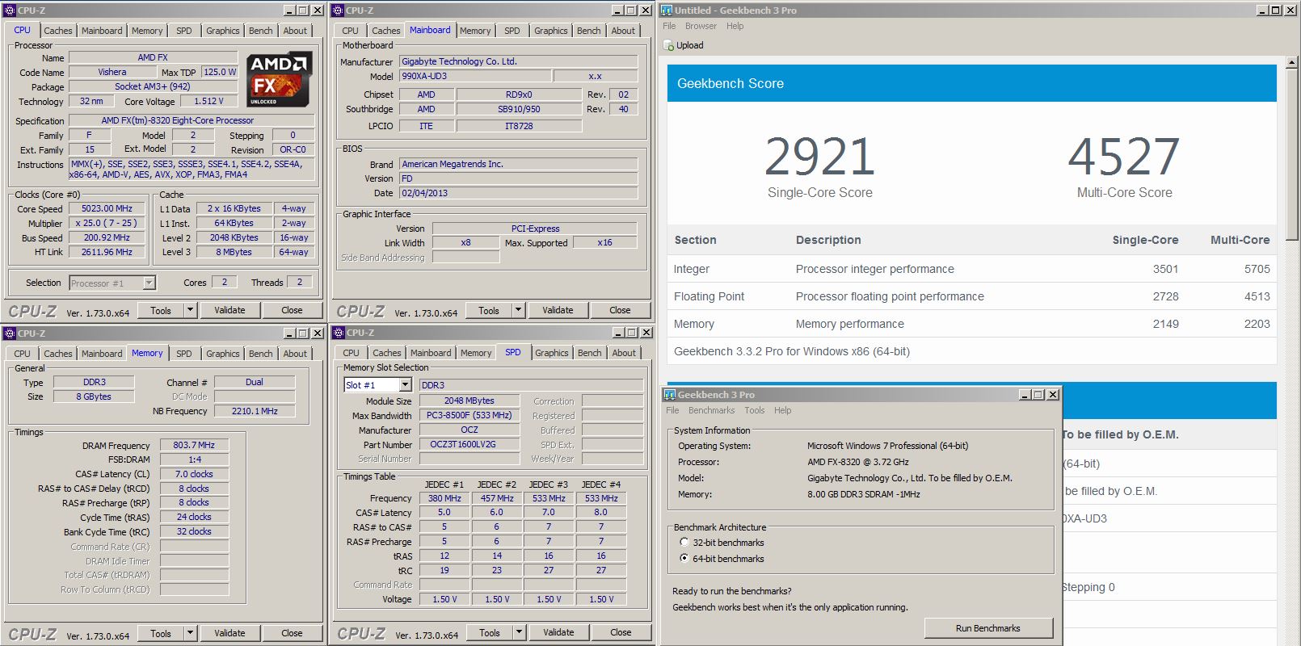Open the Memory tab in the SPD window
This screenshot has height=646, width=1301.
(476, 353)
